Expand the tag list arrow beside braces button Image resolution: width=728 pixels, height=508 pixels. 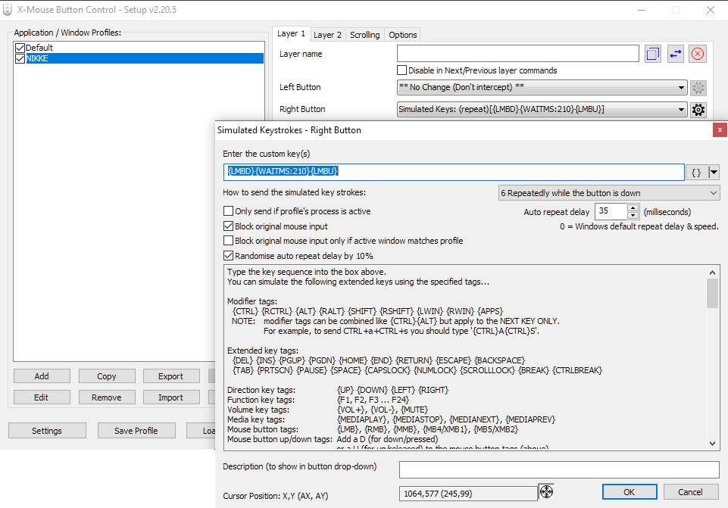click(714, 173)
